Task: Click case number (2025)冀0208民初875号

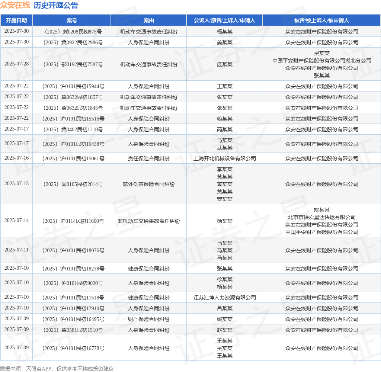Action: pyautogui.click(x=73, y=32)
